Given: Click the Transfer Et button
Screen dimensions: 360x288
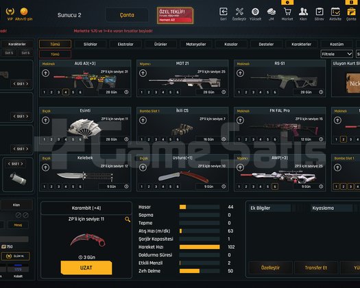Looking at the screenshot, I should [316, 268].
